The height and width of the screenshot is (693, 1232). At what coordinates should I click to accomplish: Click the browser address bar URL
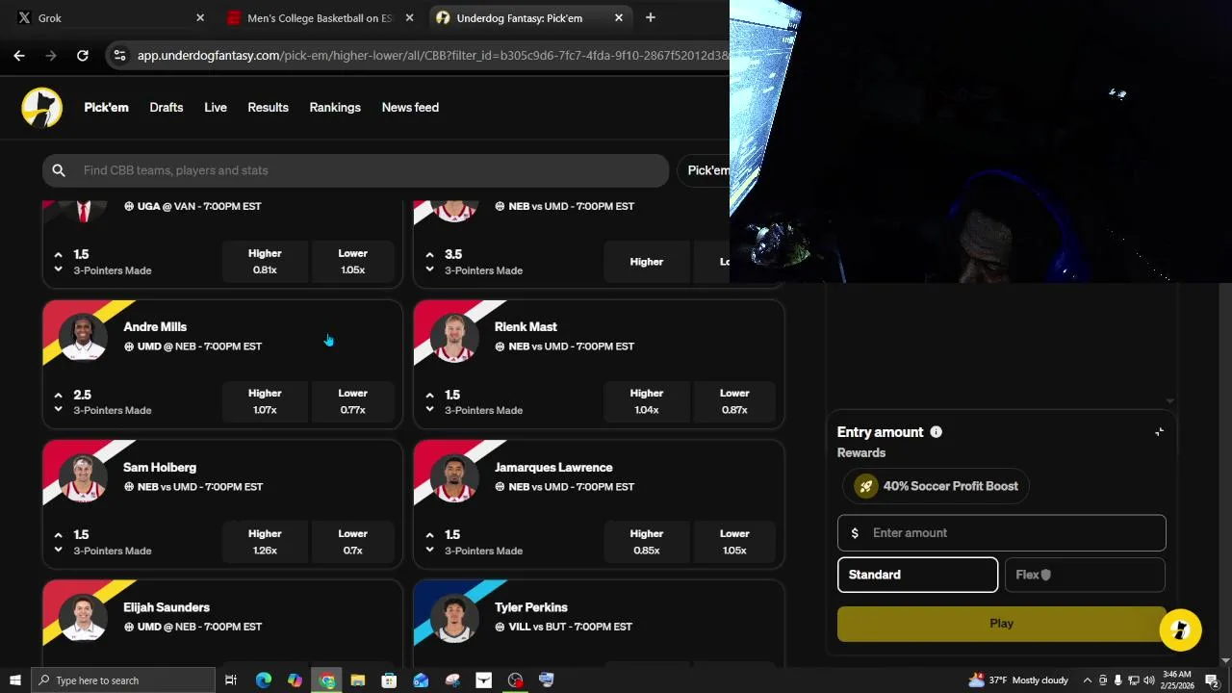pyautogui.click(x=433, y=56)
